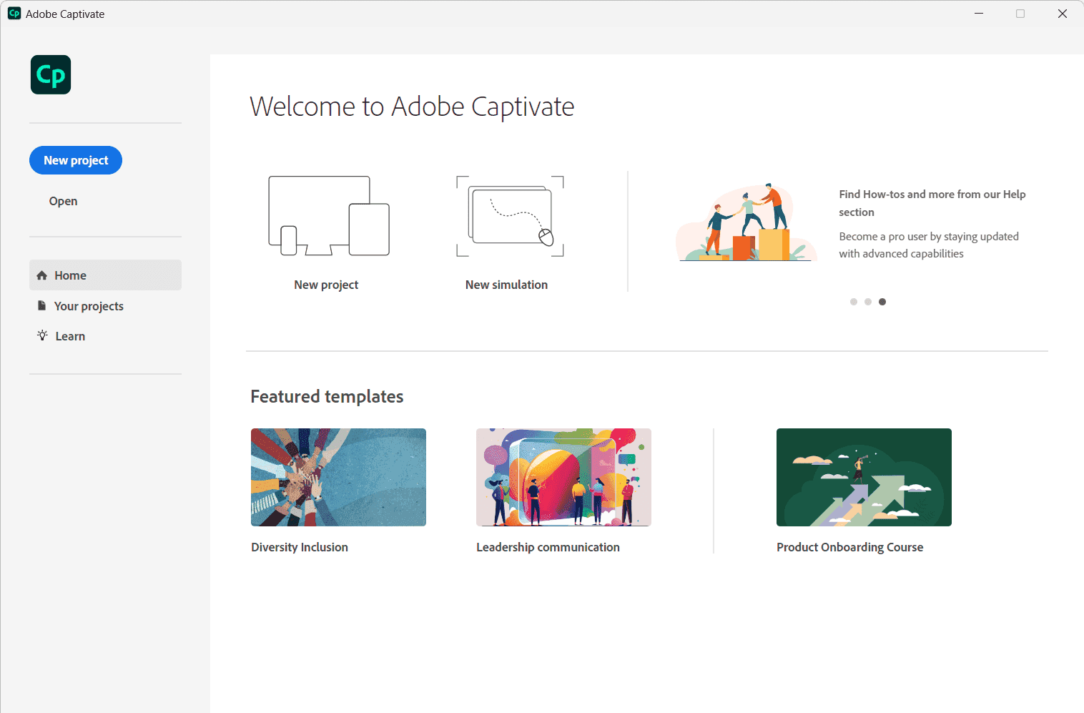Image resolution: width=1084 pixels, height=713 pixels.
Task: Close the Adobe Captivate window
Action: [1063, 14]
